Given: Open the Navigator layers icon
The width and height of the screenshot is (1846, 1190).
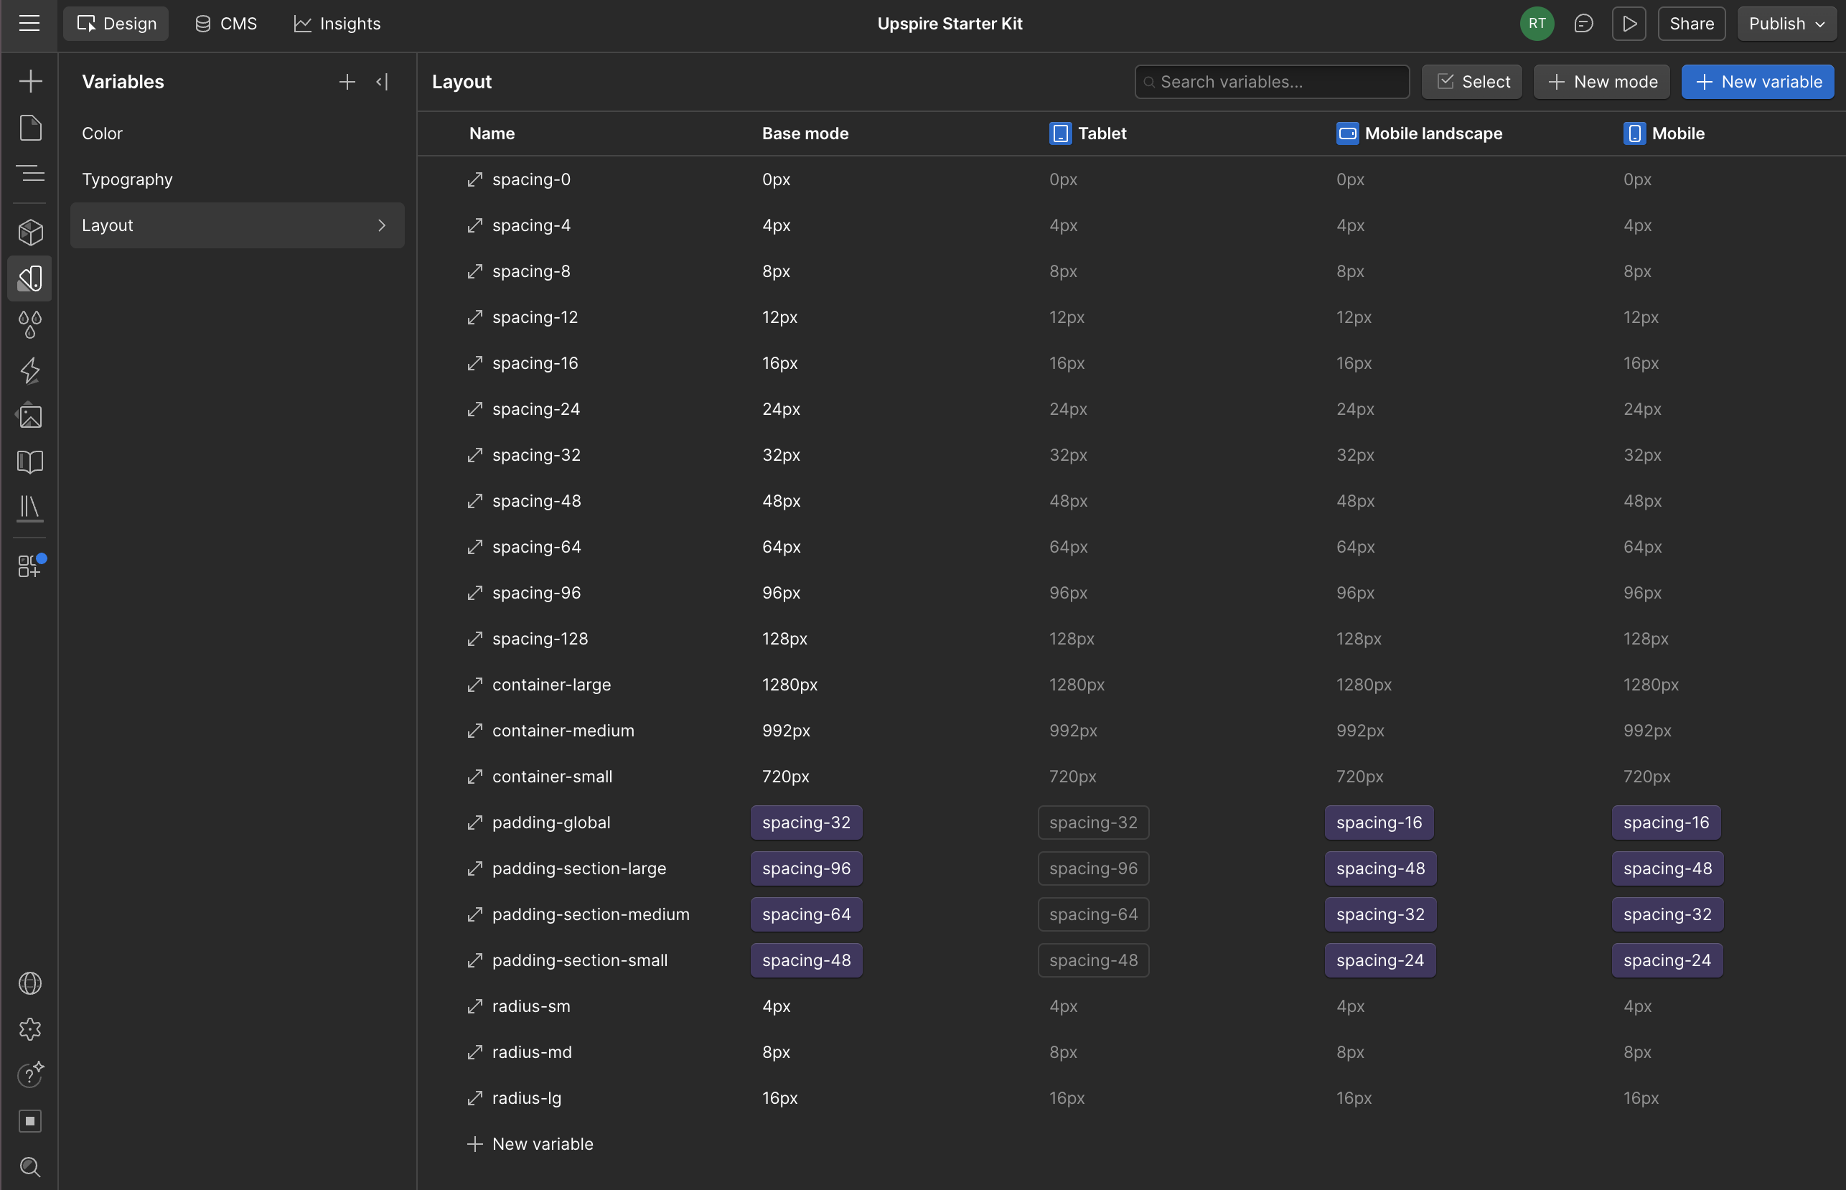Looking at the screenshot, I should [30, 173].
